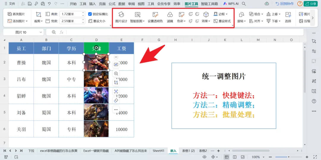The height and width of the screenshot is (160, 321).
Task: Click the increase brightness sun icon
Action: [191, 21]
